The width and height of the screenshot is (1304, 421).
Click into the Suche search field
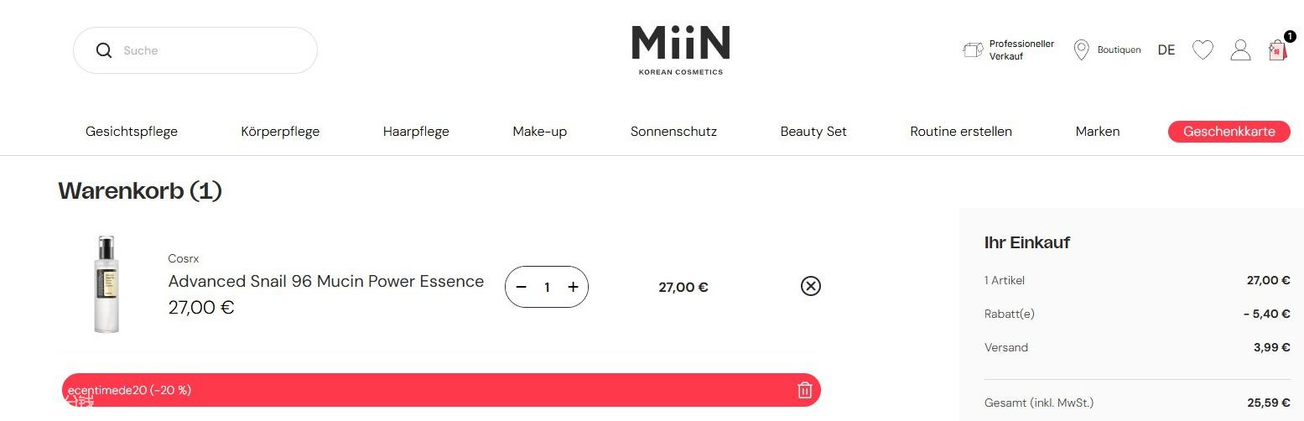210,50
